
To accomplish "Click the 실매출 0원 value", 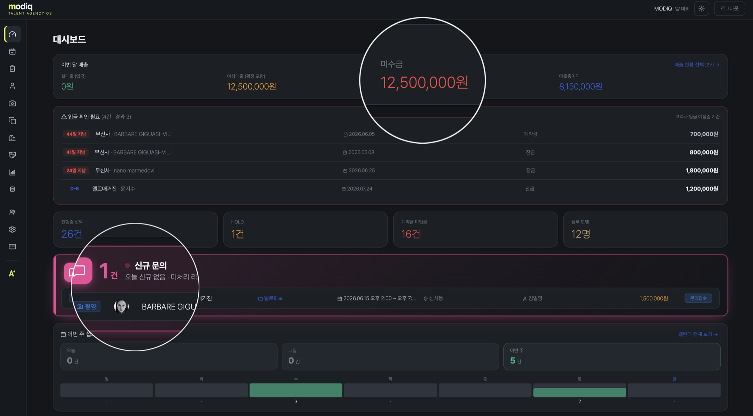I will tap(67, 86).
